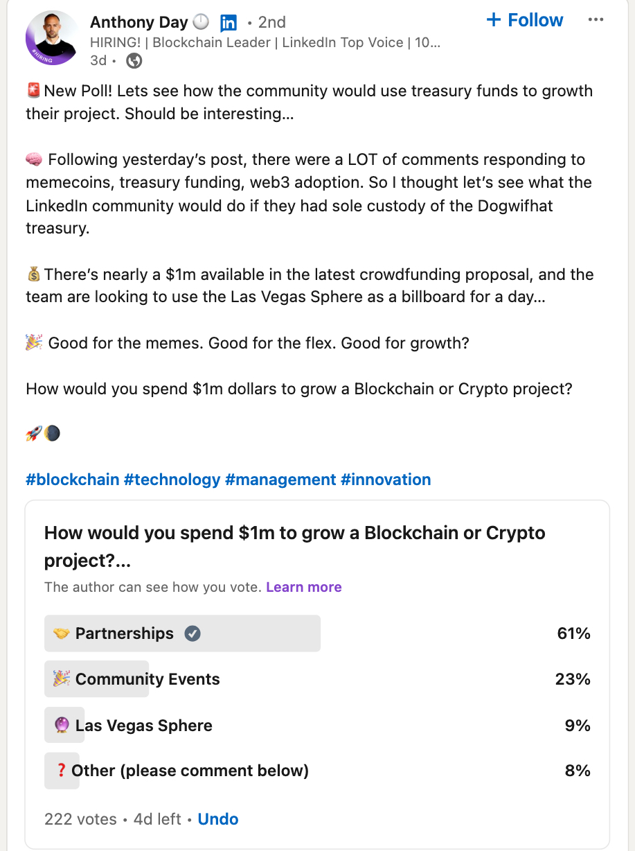Click the 222 votes count
Image resolution: width=635 pixels, height=851 pixels.
tap(80, 819)
